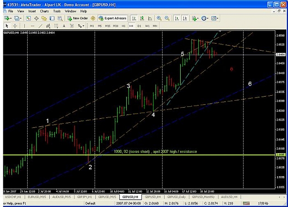288x207 pixels.
Task: Expand the Templates dropdown arrow
Action: pos(217,18)
